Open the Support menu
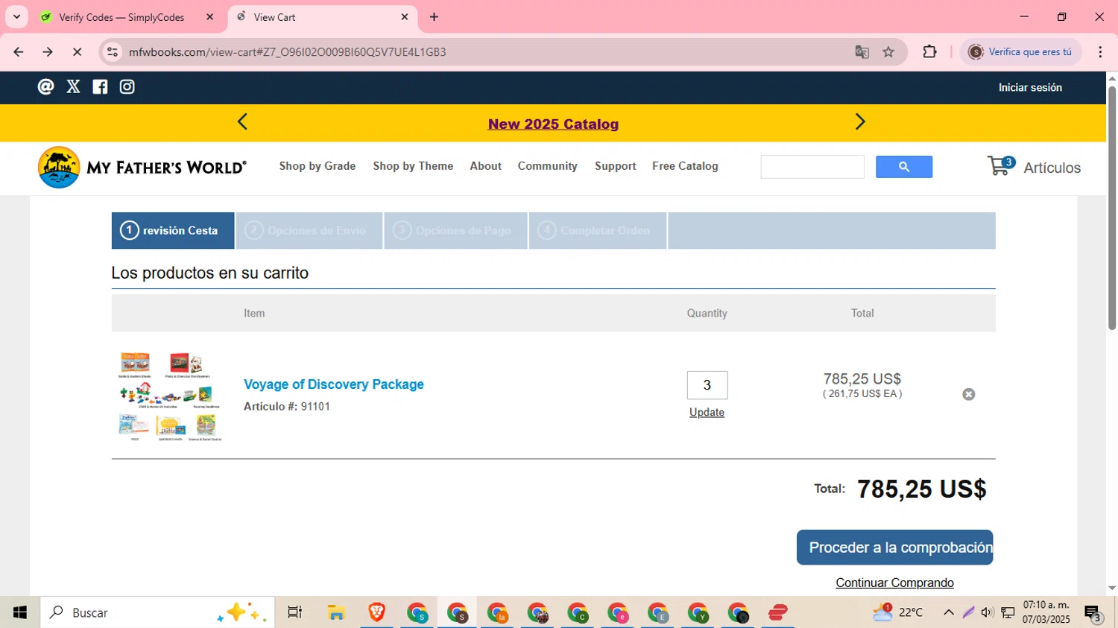This screenshot has width=1118, height=628. [616, 166]
